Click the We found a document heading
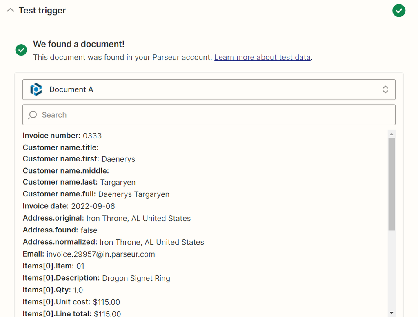Viewport: 418px width, 317px height. tap(79, 44)
